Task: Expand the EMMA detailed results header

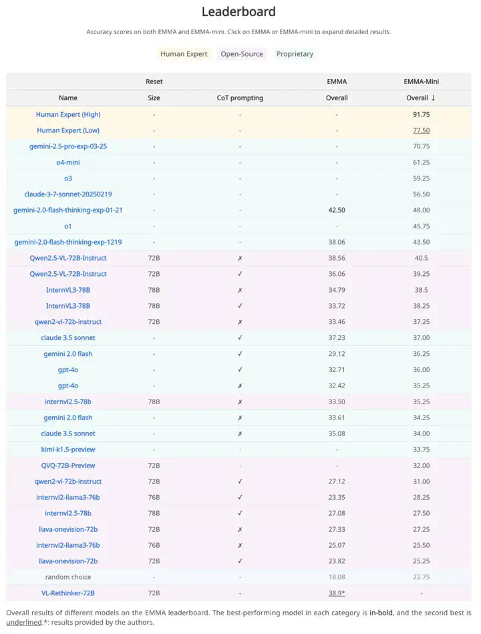Action: click(x=337, y=82)
